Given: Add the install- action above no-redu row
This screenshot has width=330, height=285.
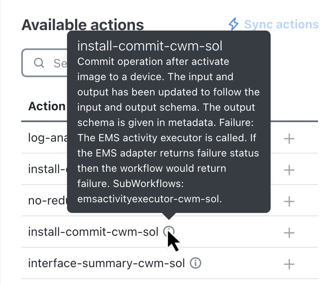Looking at the screenshot, I should click(x=289, y=170).
